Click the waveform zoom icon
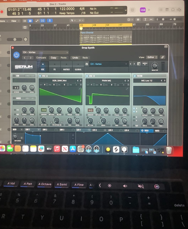Viewport: 188px width, 229px height. (x=138, y=19)
